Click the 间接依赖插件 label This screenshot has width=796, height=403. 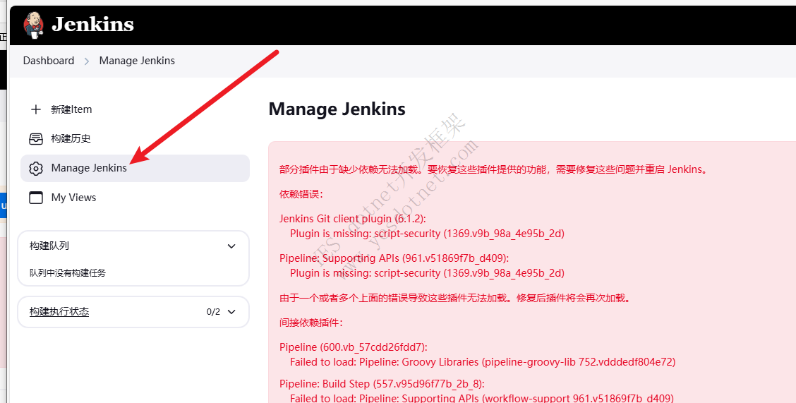point(311,323)
